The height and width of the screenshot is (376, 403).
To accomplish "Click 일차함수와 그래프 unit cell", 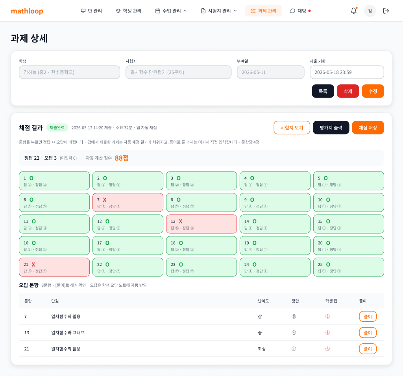I will click(68, 333).
